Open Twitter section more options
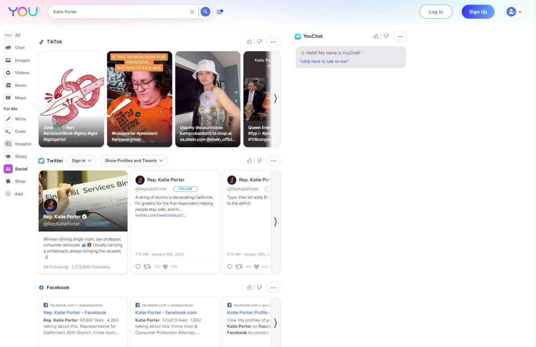Screen dimensions: 536x347 click(273, 160)
